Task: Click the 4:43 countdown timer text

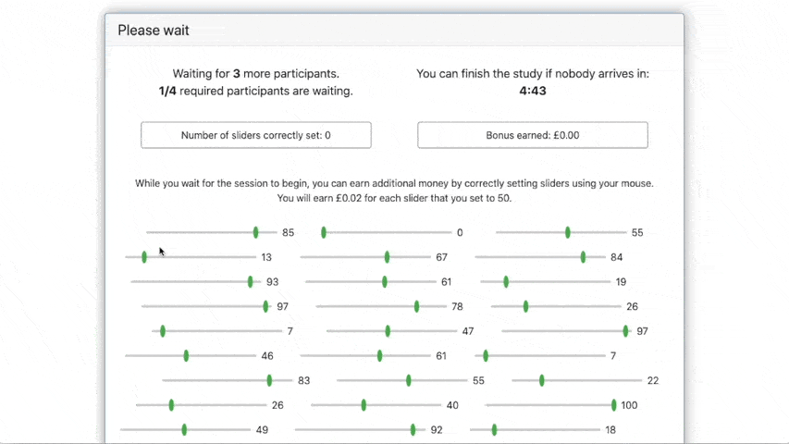Action: [x=532, y=91]
